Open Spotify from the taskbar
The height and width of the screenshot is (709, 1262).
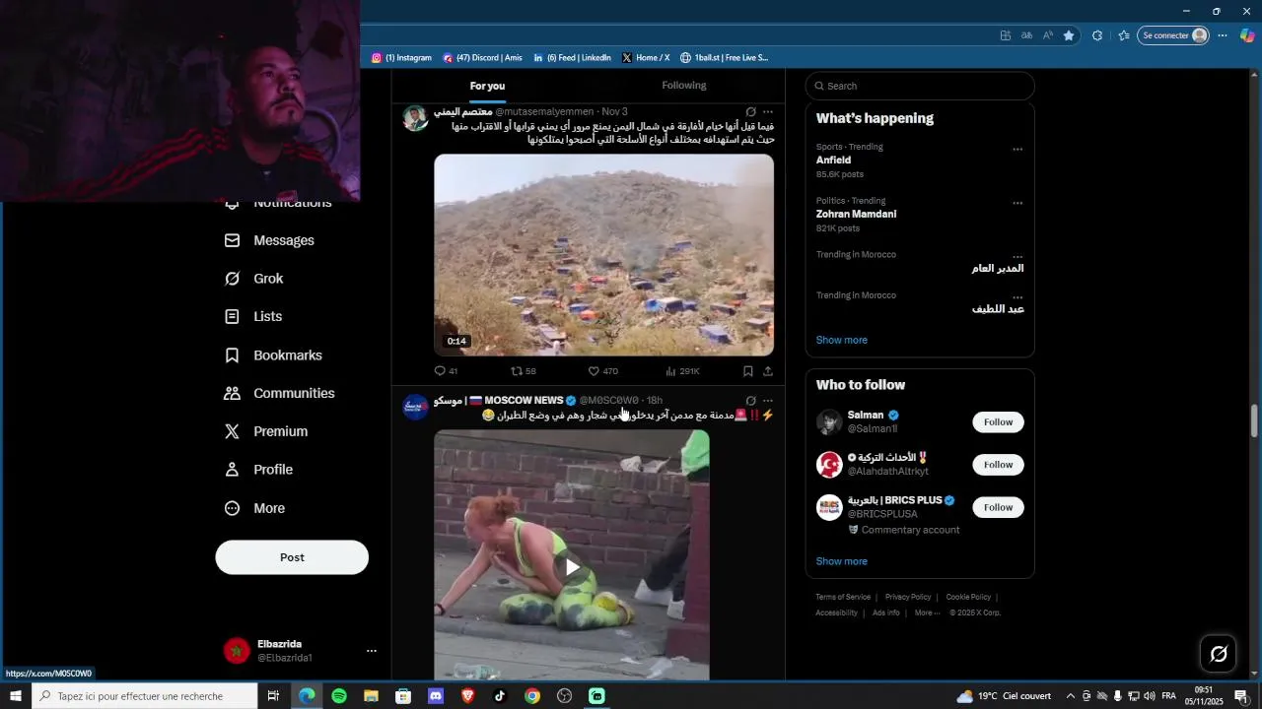pyautogui.click(x=339, y=696)
